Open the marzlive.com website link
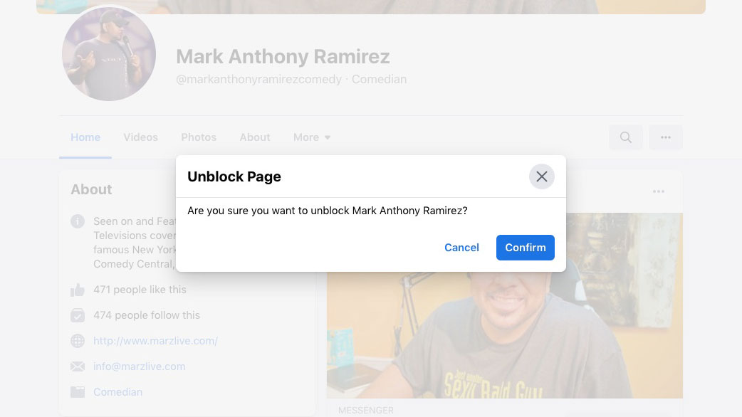742x417 pixels. click(x=155, y=341)
